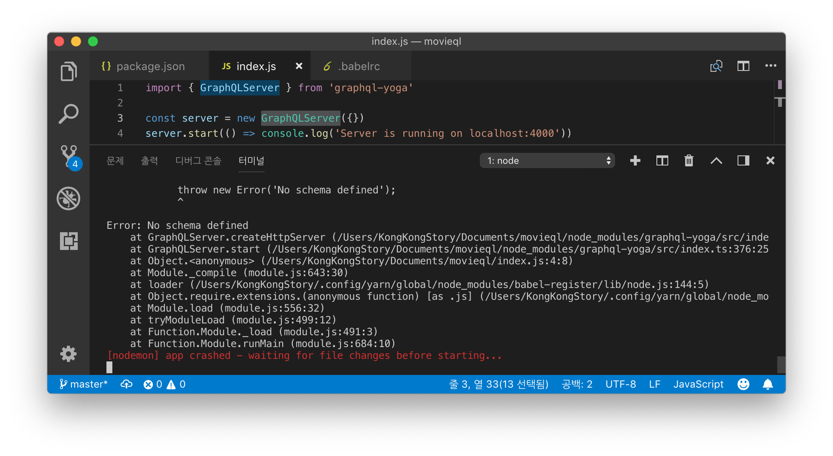The height and width of the screenshot is (456, 833).
Task: Open editor More Actions ellipsis menu
Action: tap(770, 66)
